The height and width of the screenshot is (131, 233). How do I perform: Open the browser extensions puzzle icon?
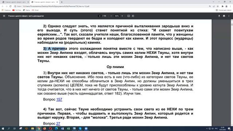(222, 7)
